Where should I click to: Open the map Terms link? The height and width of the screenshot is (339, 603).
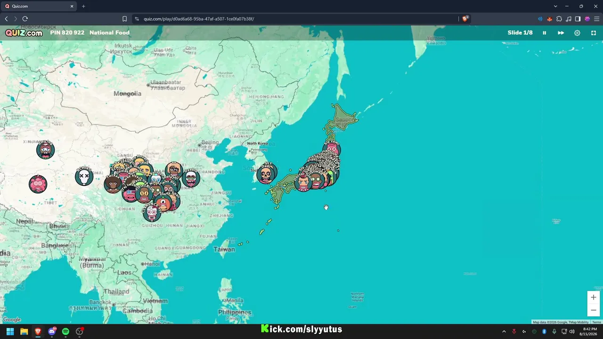click(596, 322)
